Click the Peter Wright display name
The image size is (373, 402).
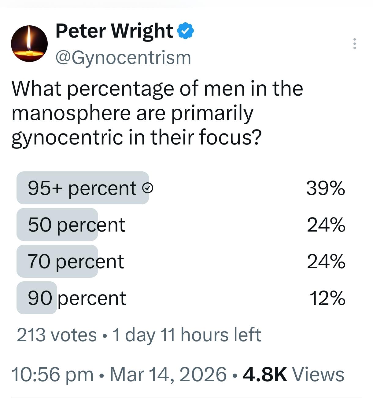pos(114,31)
